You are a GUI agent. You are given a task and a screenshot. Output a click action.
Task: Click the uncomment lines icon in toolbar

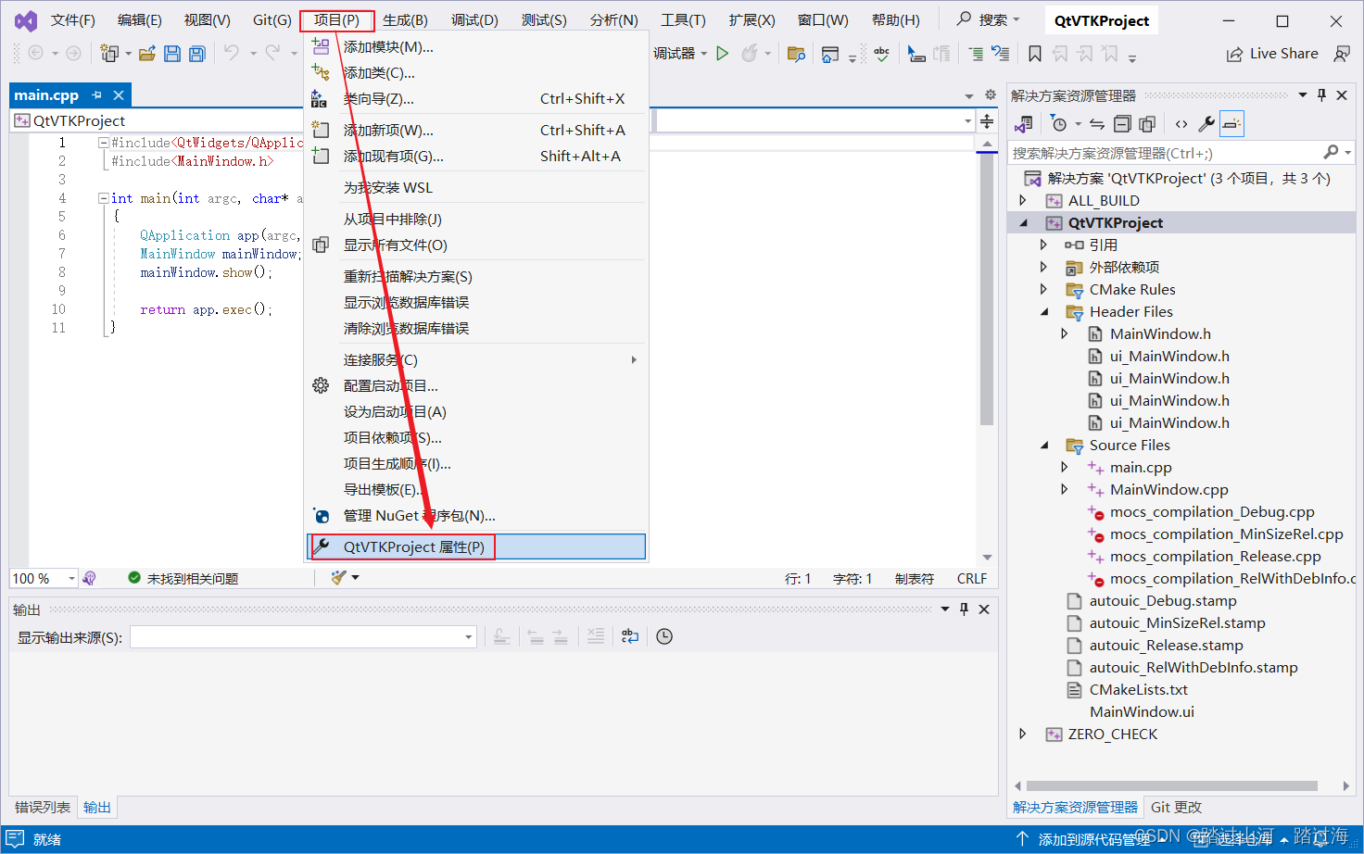[x=1000, y=54]
